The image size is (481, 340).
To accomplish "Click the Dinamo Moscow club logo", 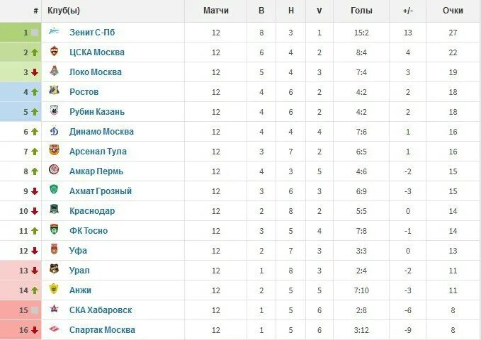I will [54, 131].
